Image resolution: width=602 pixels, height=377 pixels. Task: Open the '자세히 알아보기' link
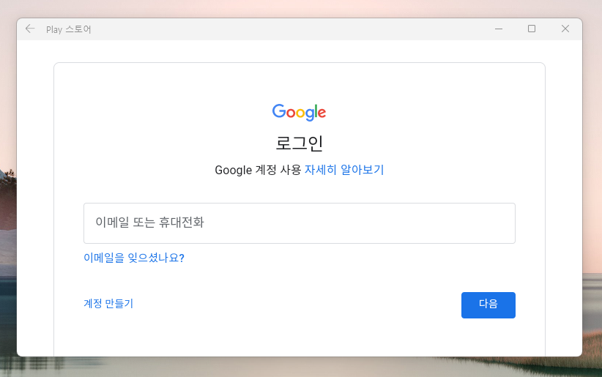click(x=344, y=170)
